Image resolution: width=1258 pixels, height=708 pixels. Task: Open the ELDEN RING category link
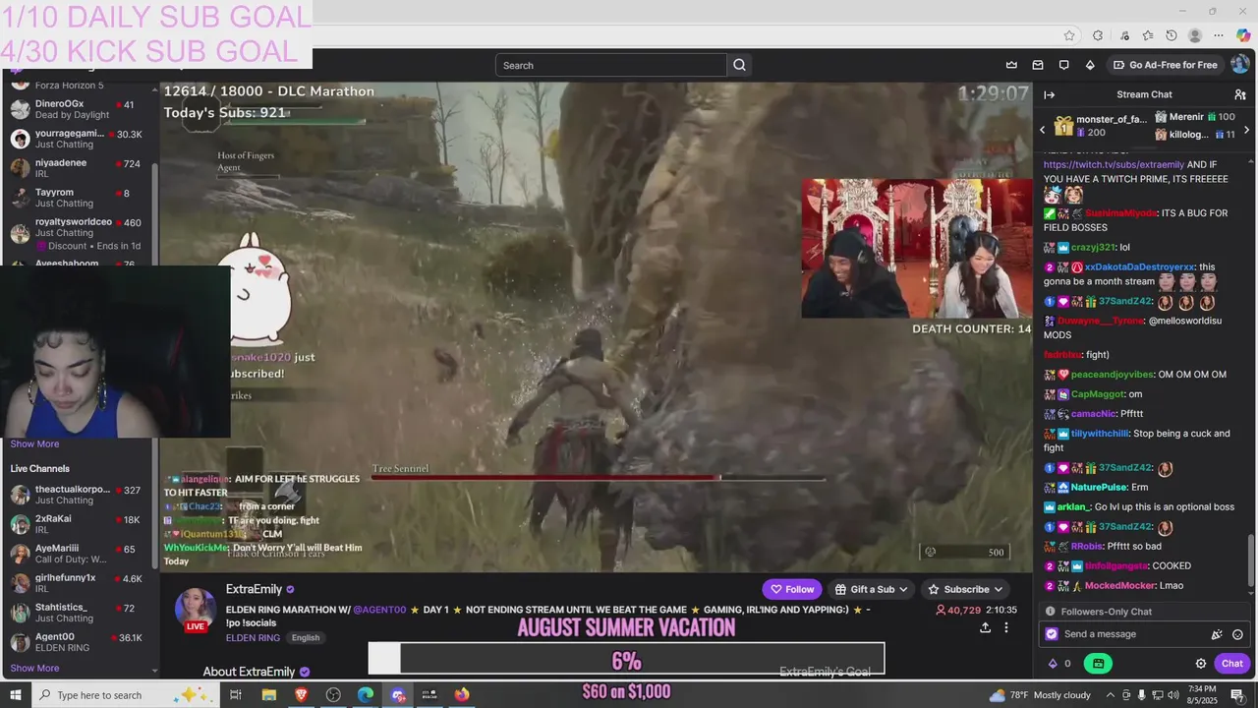point(253,637)
